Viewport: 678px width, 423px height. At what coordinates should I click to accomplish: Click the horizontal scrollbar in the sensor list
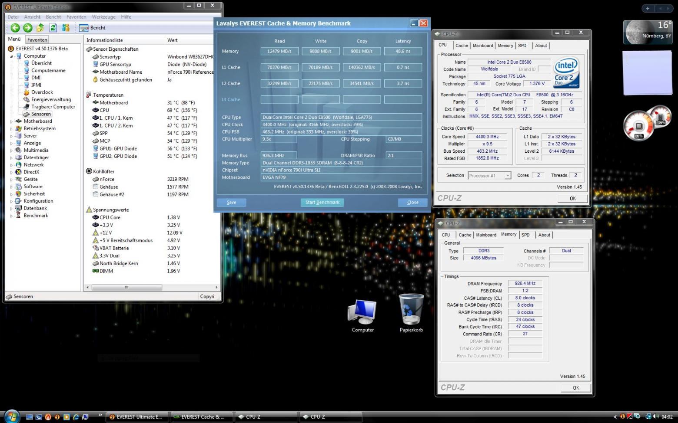126,287
